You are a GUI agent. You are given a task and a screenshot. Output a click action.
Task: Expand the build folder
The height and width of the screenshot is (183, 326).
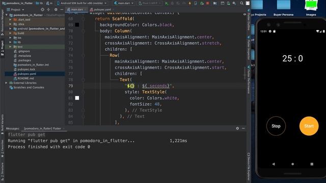10,33
